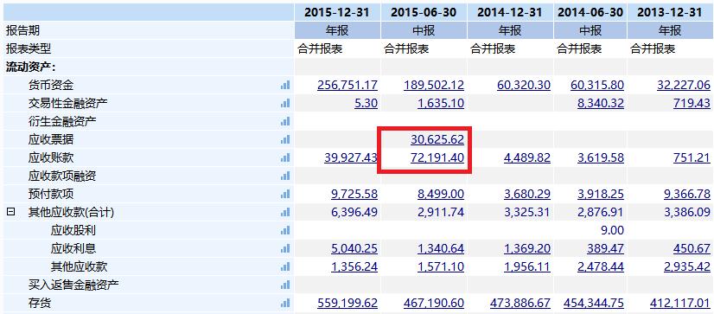Open 货币资金 value 60,320.30
This screenshot has height=314, width=714.
point(524,86)
